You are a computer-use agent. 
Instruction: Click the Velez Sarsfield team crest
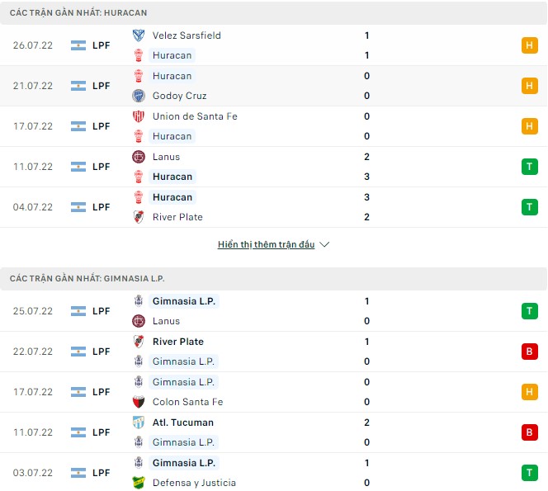click(x=139, y=35)
